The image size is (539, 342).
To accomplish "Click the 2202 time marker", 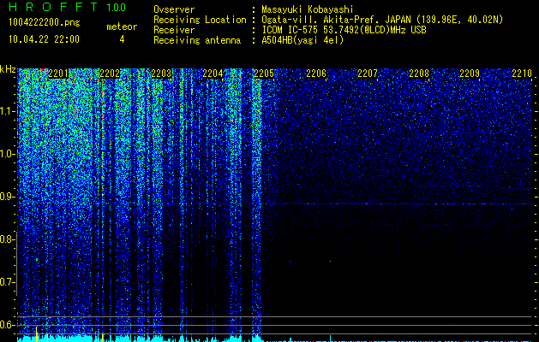I will tap(110, 74).
